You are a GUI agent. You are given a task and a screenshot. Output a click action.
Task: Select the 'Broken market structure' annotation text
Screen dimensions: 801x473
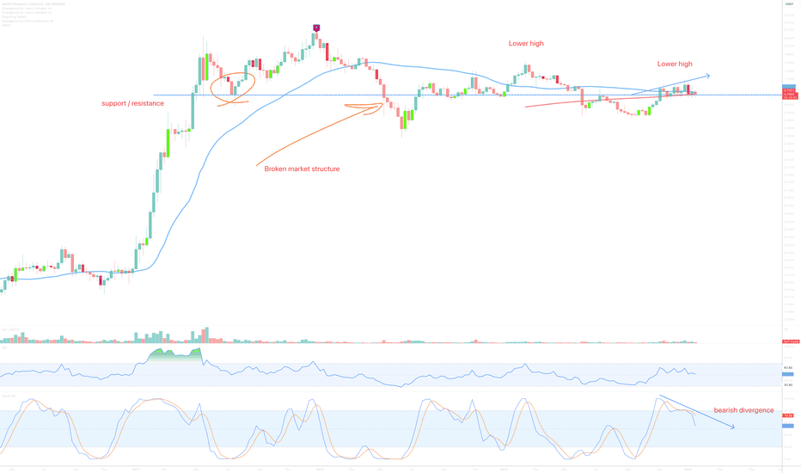(302, 169)
